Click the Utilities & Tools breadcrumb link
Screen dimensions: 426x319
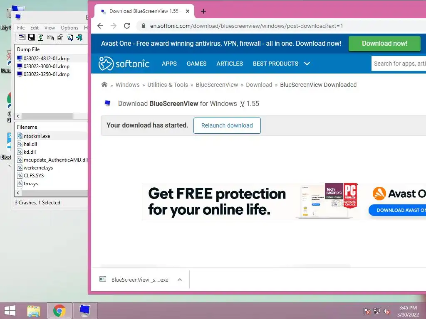[168, 85]
